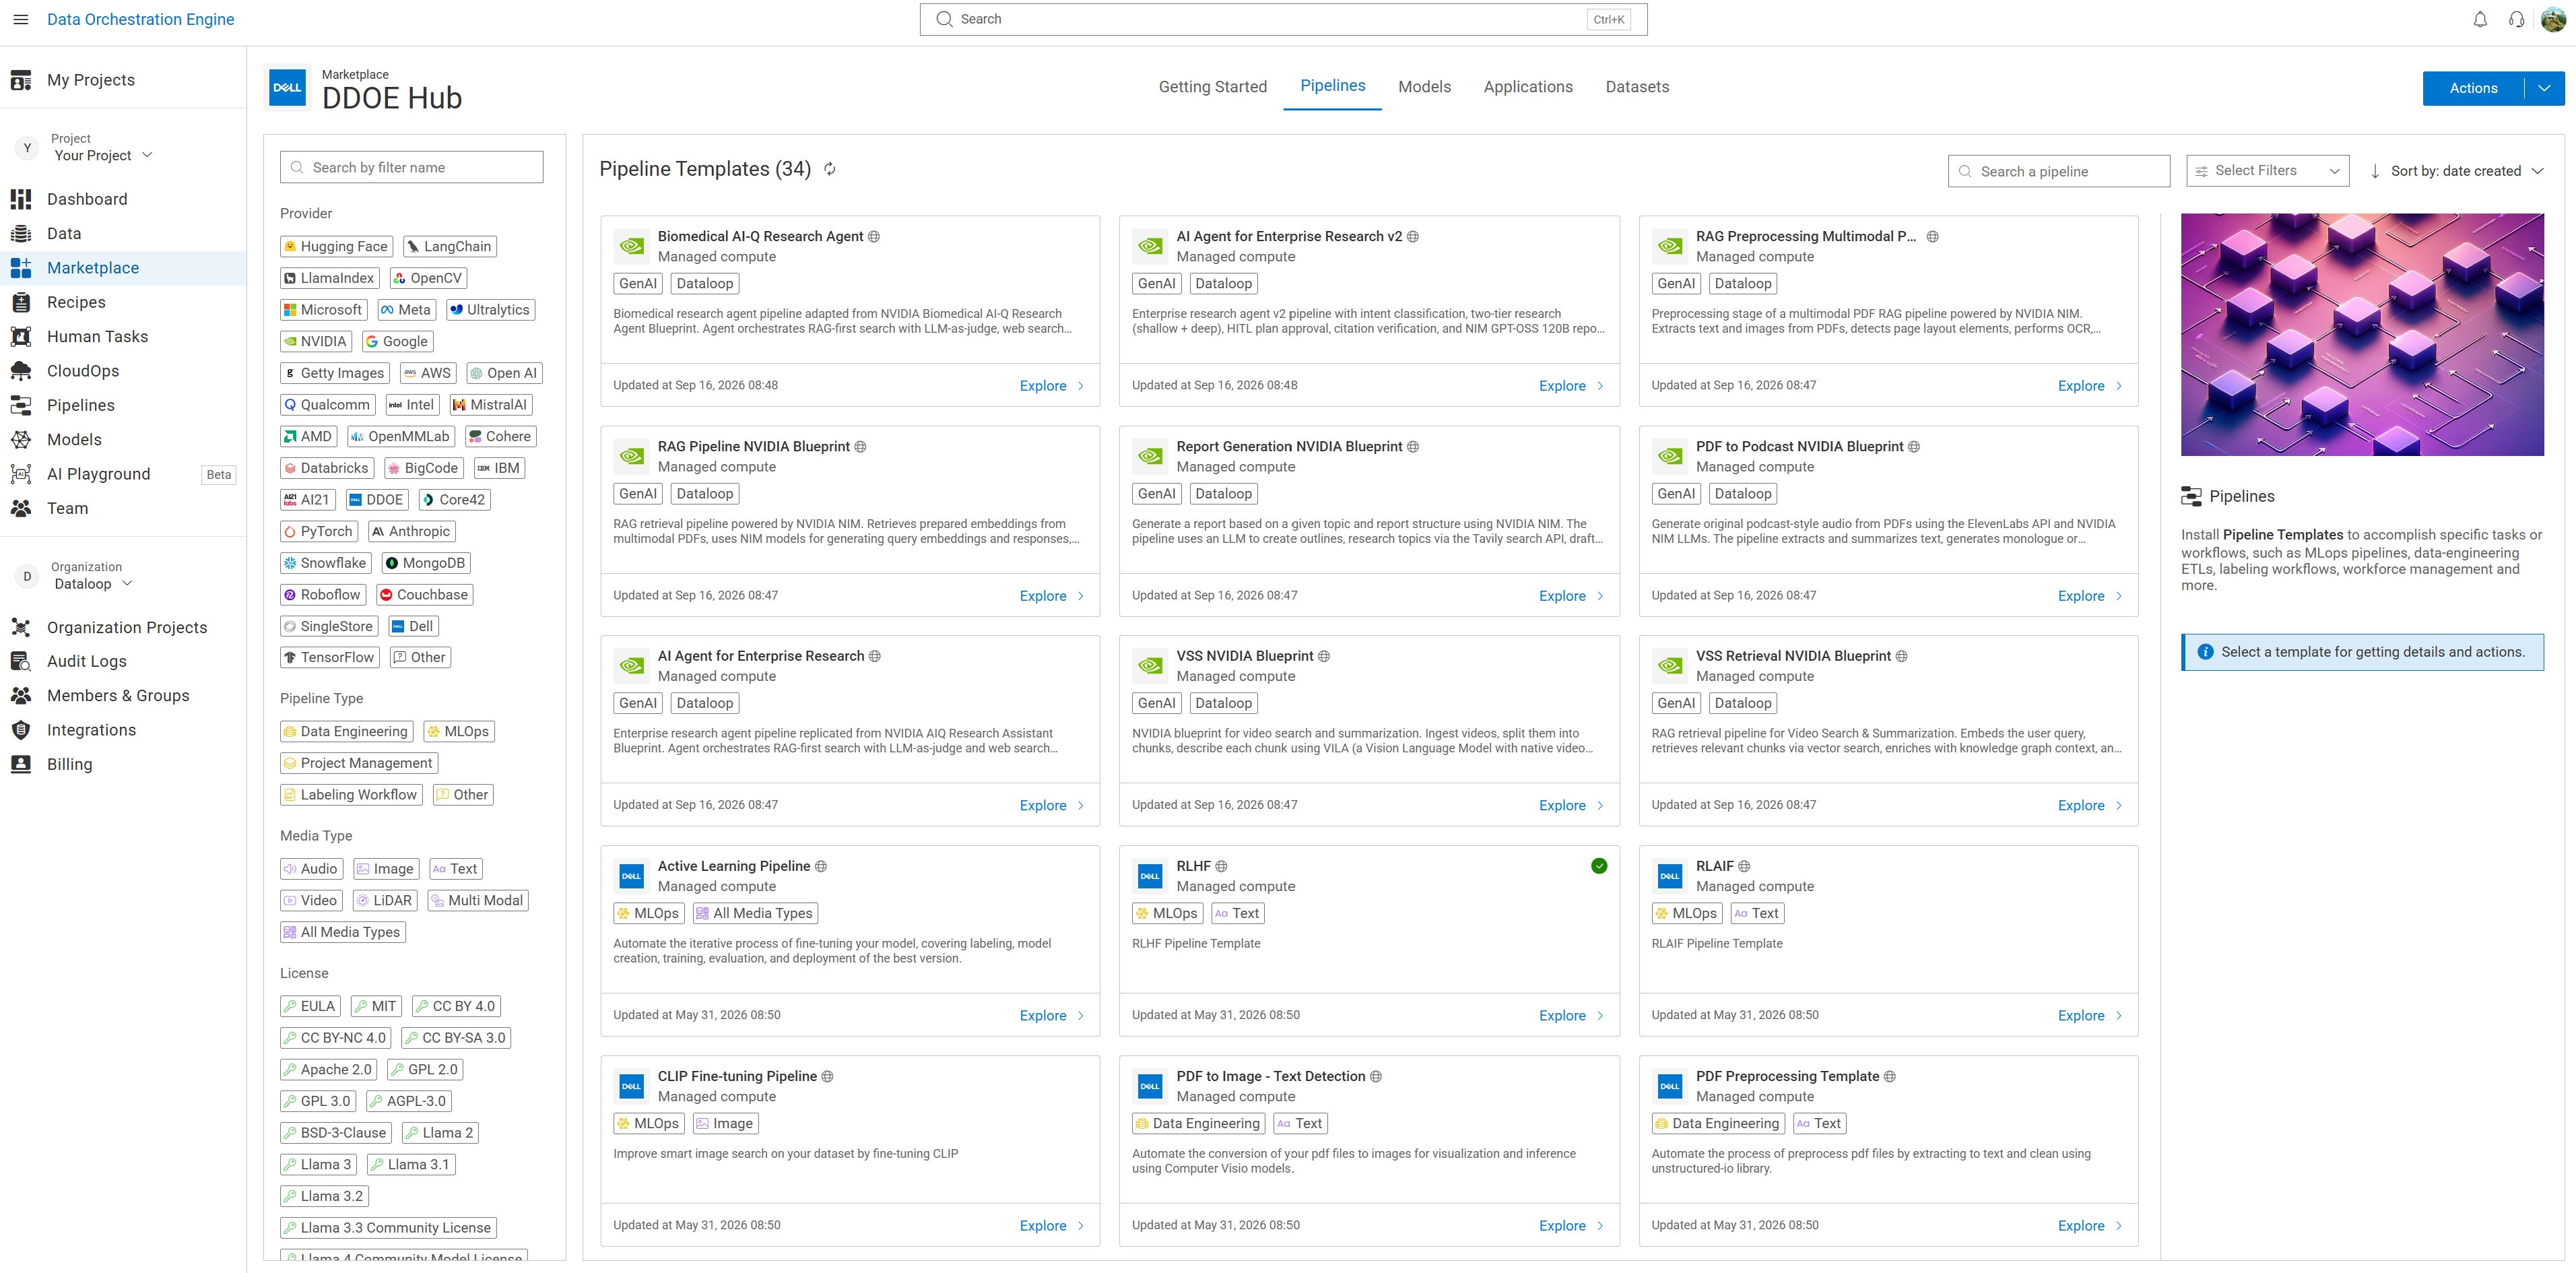
Task: Refresh pipeline templates list icon
Action: [x=830, y=169]
